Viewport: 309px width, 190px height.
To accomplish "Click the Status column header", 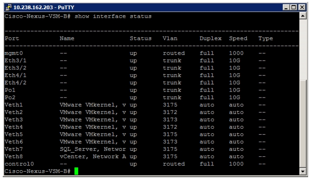I will pyautogui.click(x=141, y=38).
